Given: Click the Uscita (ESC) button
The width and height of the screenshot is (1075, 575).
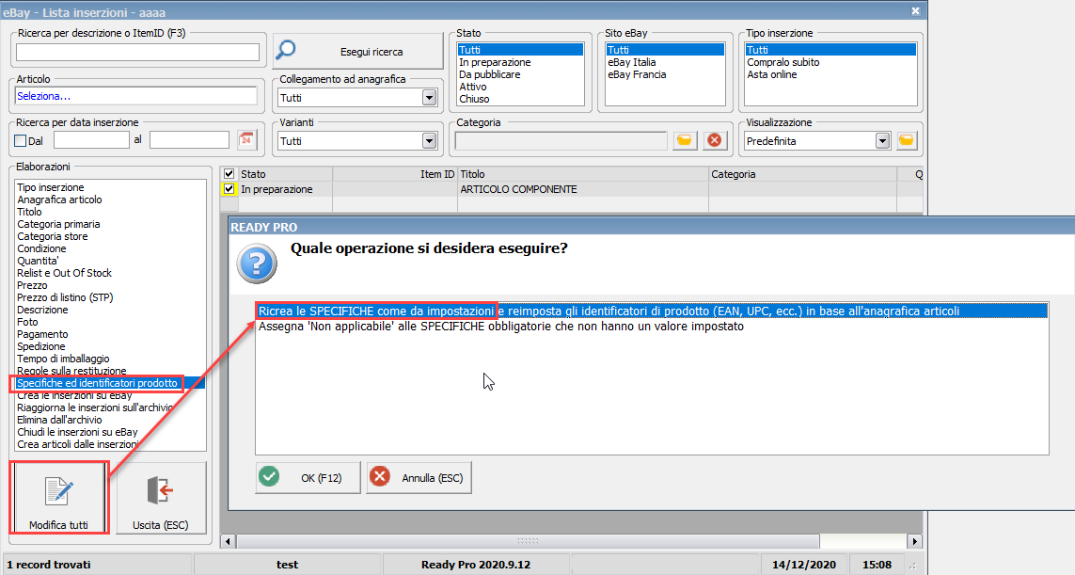Looking at the screenshot, I should click(x=161, y=498).
